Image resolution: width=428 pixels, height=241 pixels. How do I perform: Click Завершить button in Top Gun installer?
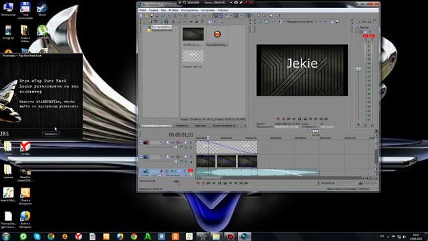click(51, 134)
